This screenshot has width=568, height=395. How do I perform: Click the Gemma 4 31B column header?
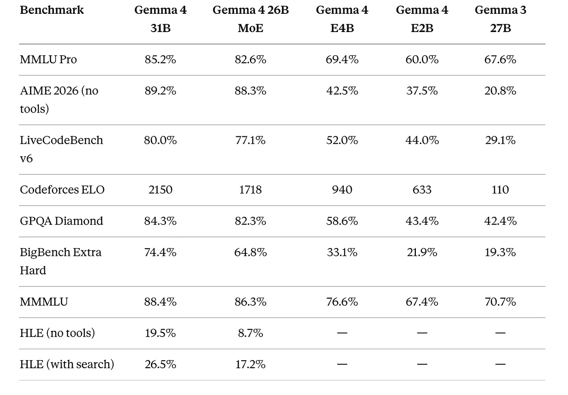pos(160,19)
